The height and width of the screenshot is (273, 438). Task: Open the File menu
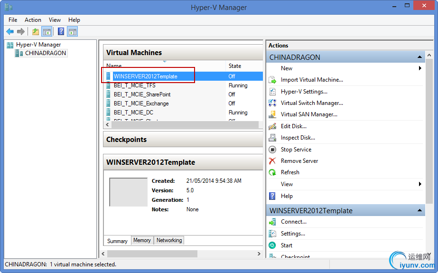[x=13, y=20]
